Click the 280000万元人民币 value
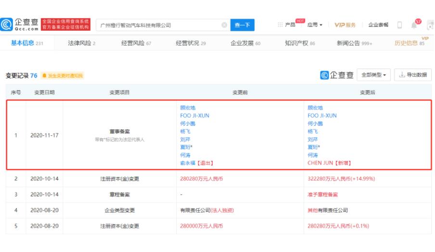The width and height of the screenshot is (435, 252). tap(202, 226)
